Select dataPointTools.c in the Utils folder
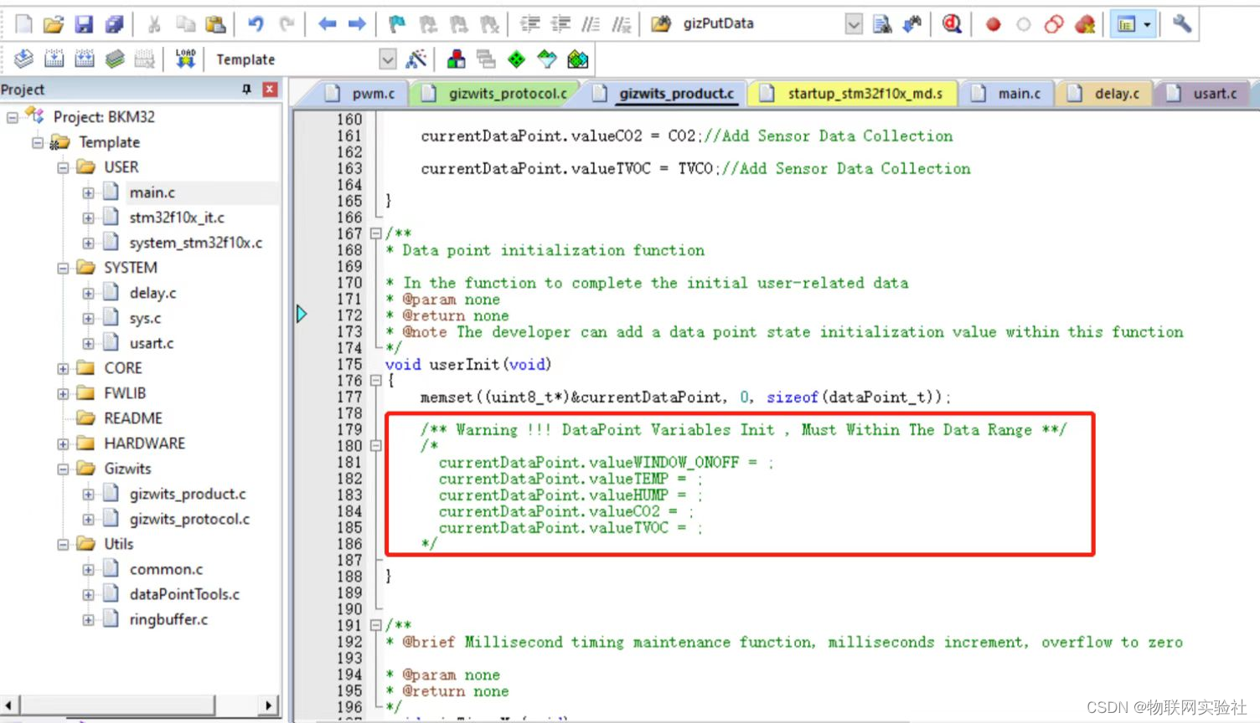The height and width of the screenshot is (723, 1260). (184, 594)
